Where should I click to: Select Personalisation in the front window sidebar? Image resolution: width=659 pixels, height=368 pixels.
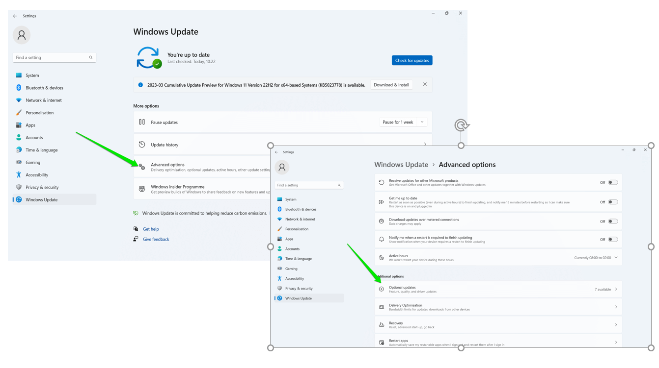[x=309, y=229]
